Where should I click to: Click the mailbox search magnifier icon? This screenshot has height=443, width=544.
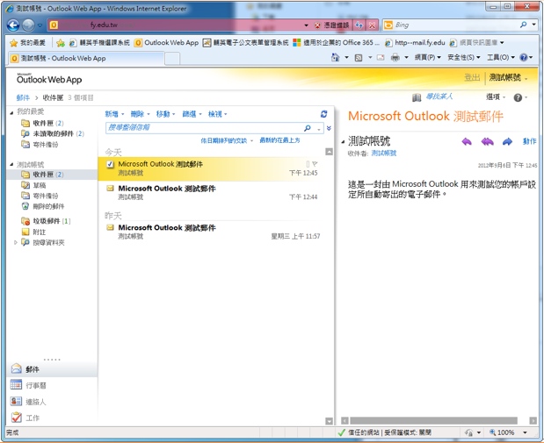pyautogui.click(x=308, y=128)
